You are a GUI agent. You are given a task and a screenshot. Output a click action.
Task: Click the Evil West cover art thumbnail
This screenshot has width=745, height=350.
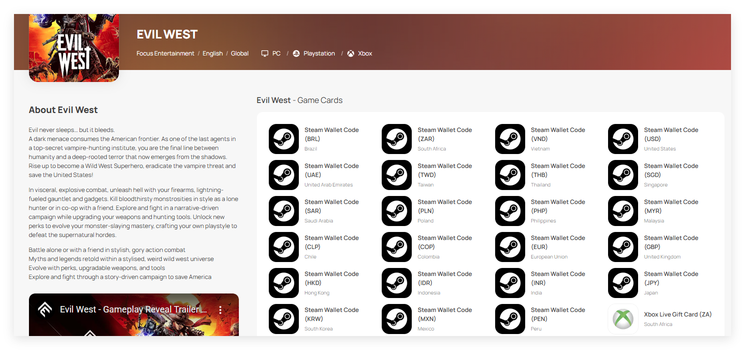(x=74, y=48)
